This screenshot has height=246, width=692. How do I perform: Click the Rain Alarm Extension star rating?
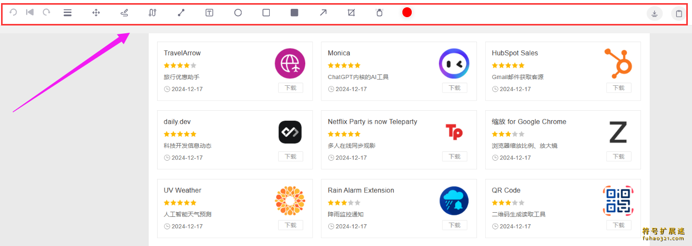point(344,203)
